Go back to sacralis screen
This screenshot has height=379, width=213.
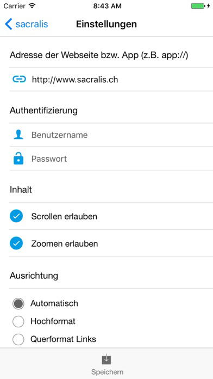point(26,24)
